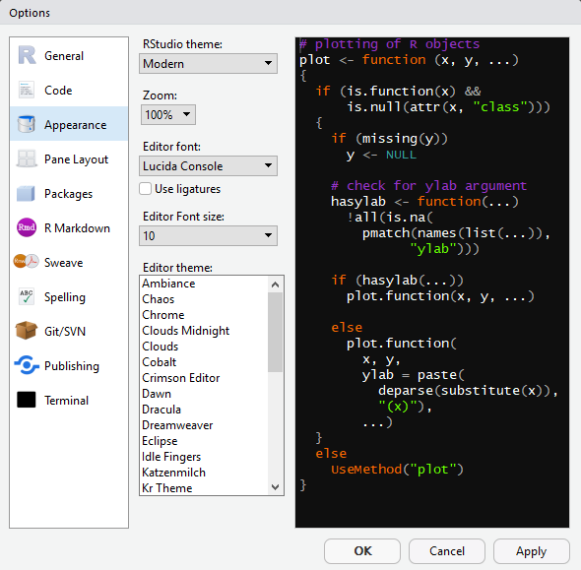
Task: Click the Appearance paint bucket icon
Action: coord(27,124)
